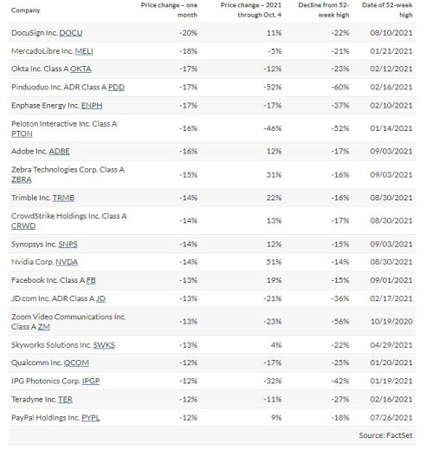This screenshot has height=451, width=433.
Task: Select the ENPH ticker link
Action: pos(92,106)
